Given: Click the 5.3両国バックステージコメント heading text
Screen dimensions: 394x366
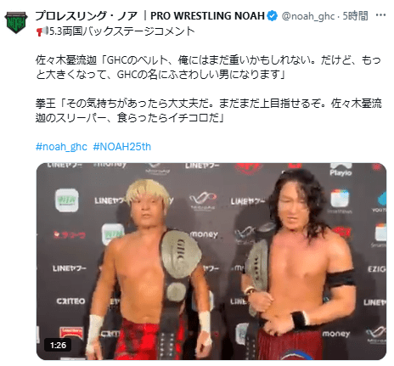Looking at the screenshot, I should (x=122, y=31).
